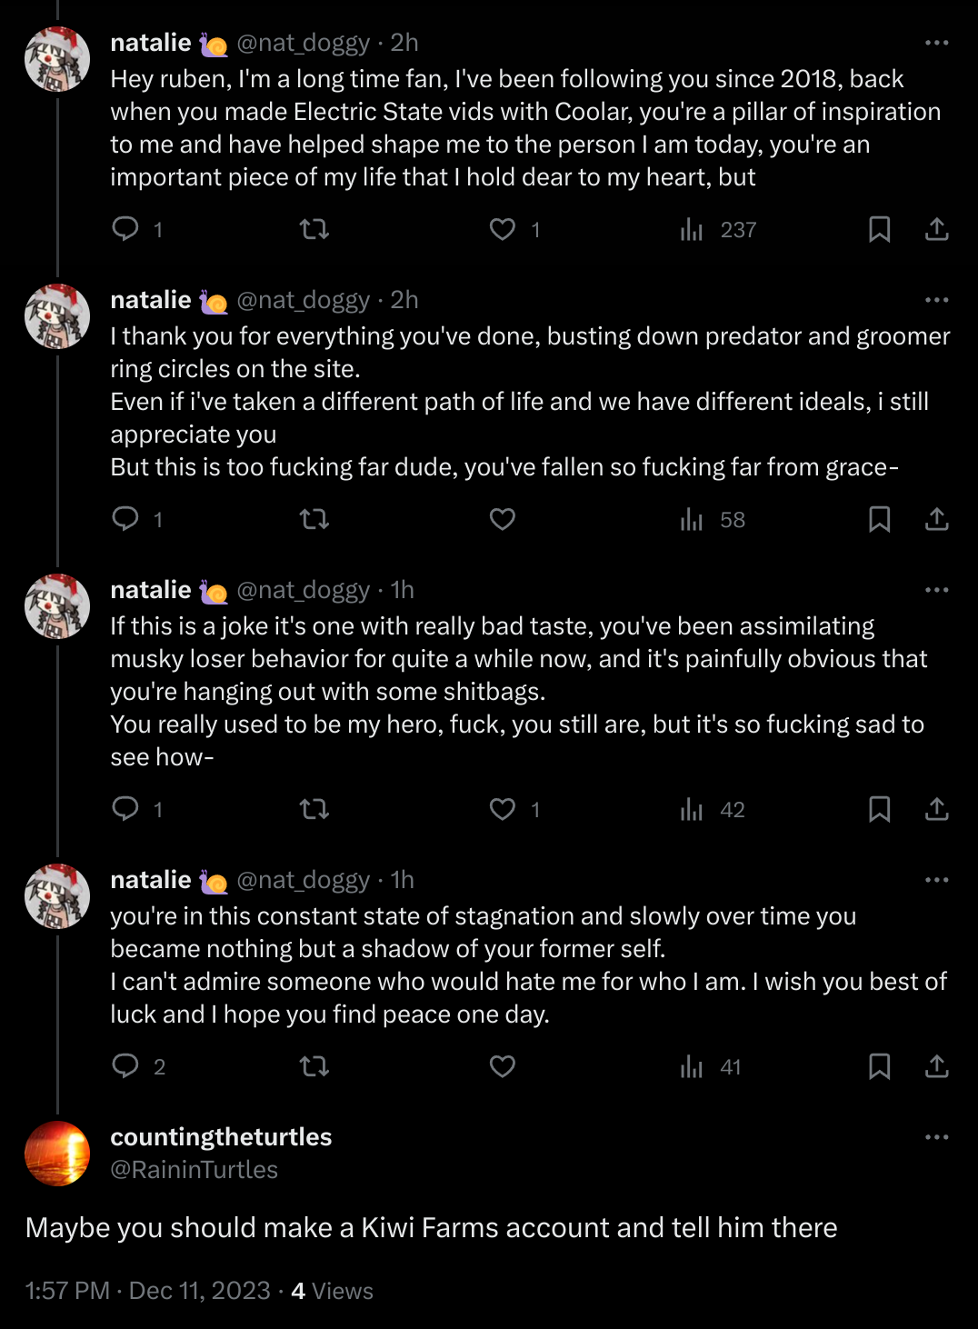Open more menu on countingtheturtles tweet

936,1137
